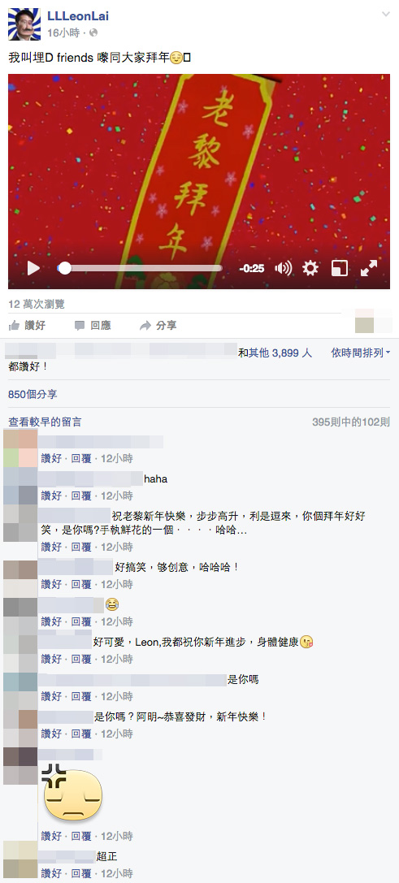Open the 依時間排列 sort dropdown
Screen dimensions: 399x883
click(361, 353)
